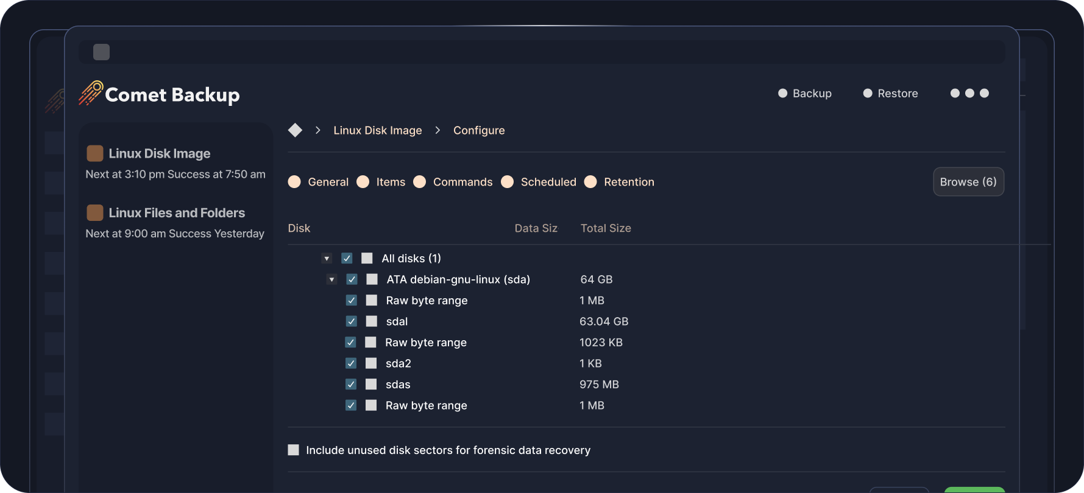Click chevron after Linux Disk Image breadcrumb

tap(437, 130)
